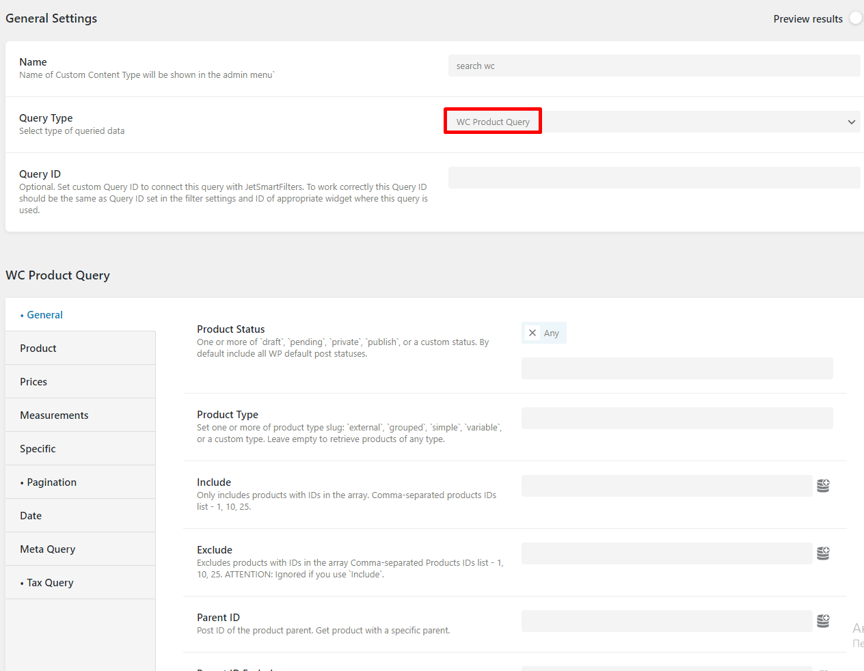864x671 pixels.
Task: Click the Preview results label
Action: 808,19
